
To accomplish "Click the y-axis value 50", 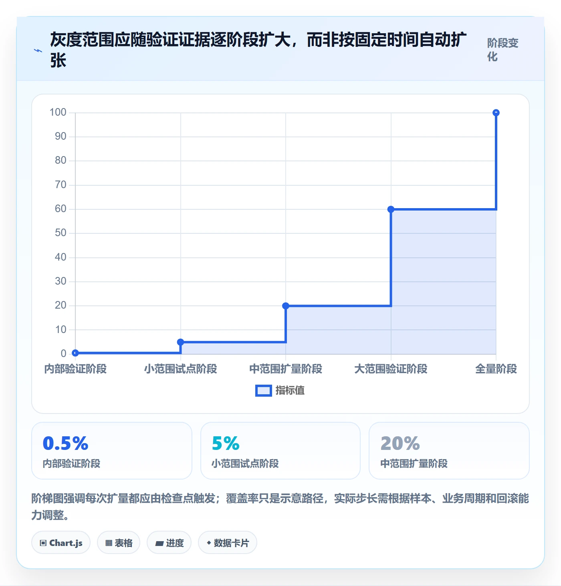I will tap(61, 233).
